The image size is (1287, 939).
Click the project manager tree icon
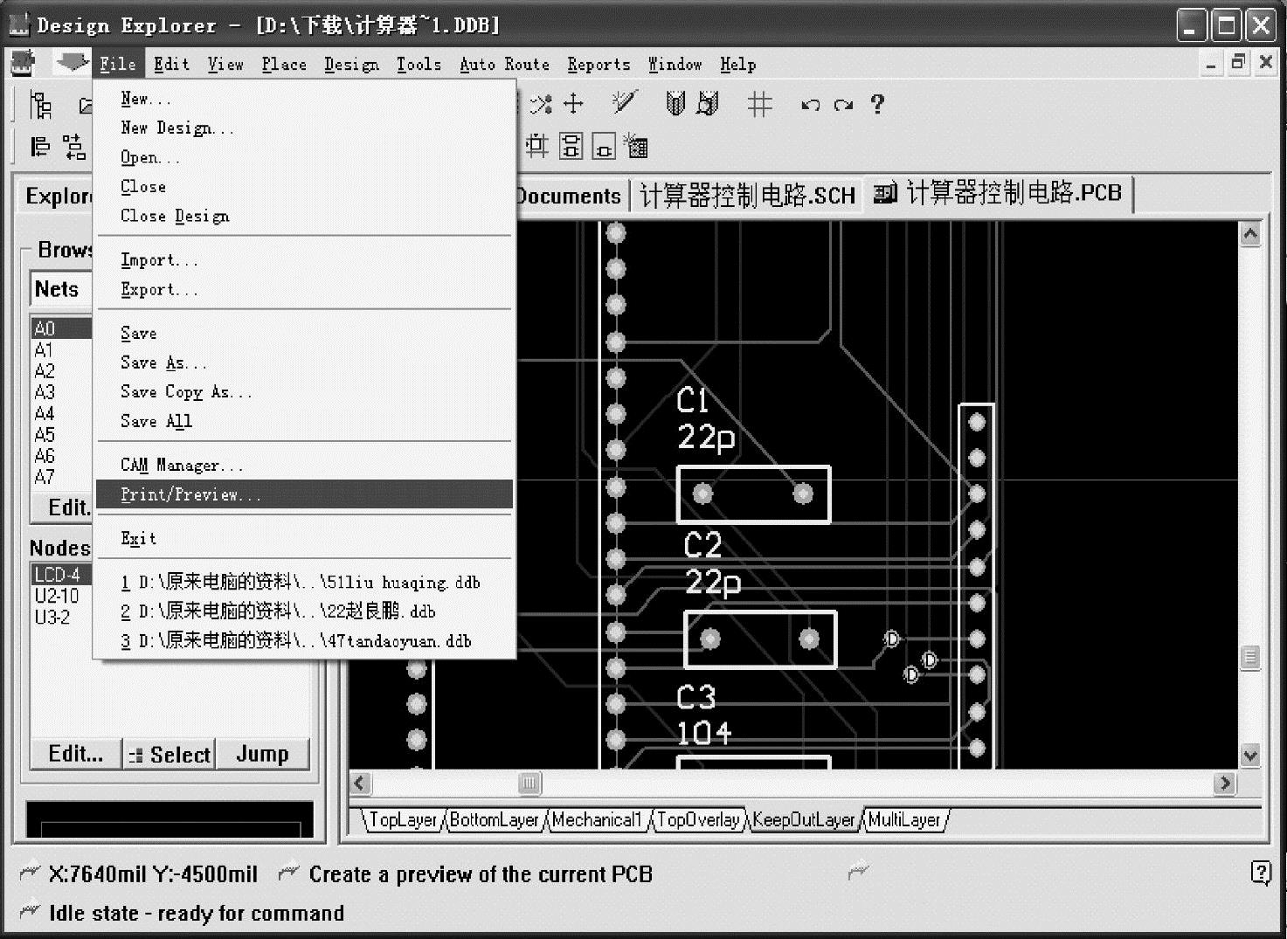click(40, 105)
